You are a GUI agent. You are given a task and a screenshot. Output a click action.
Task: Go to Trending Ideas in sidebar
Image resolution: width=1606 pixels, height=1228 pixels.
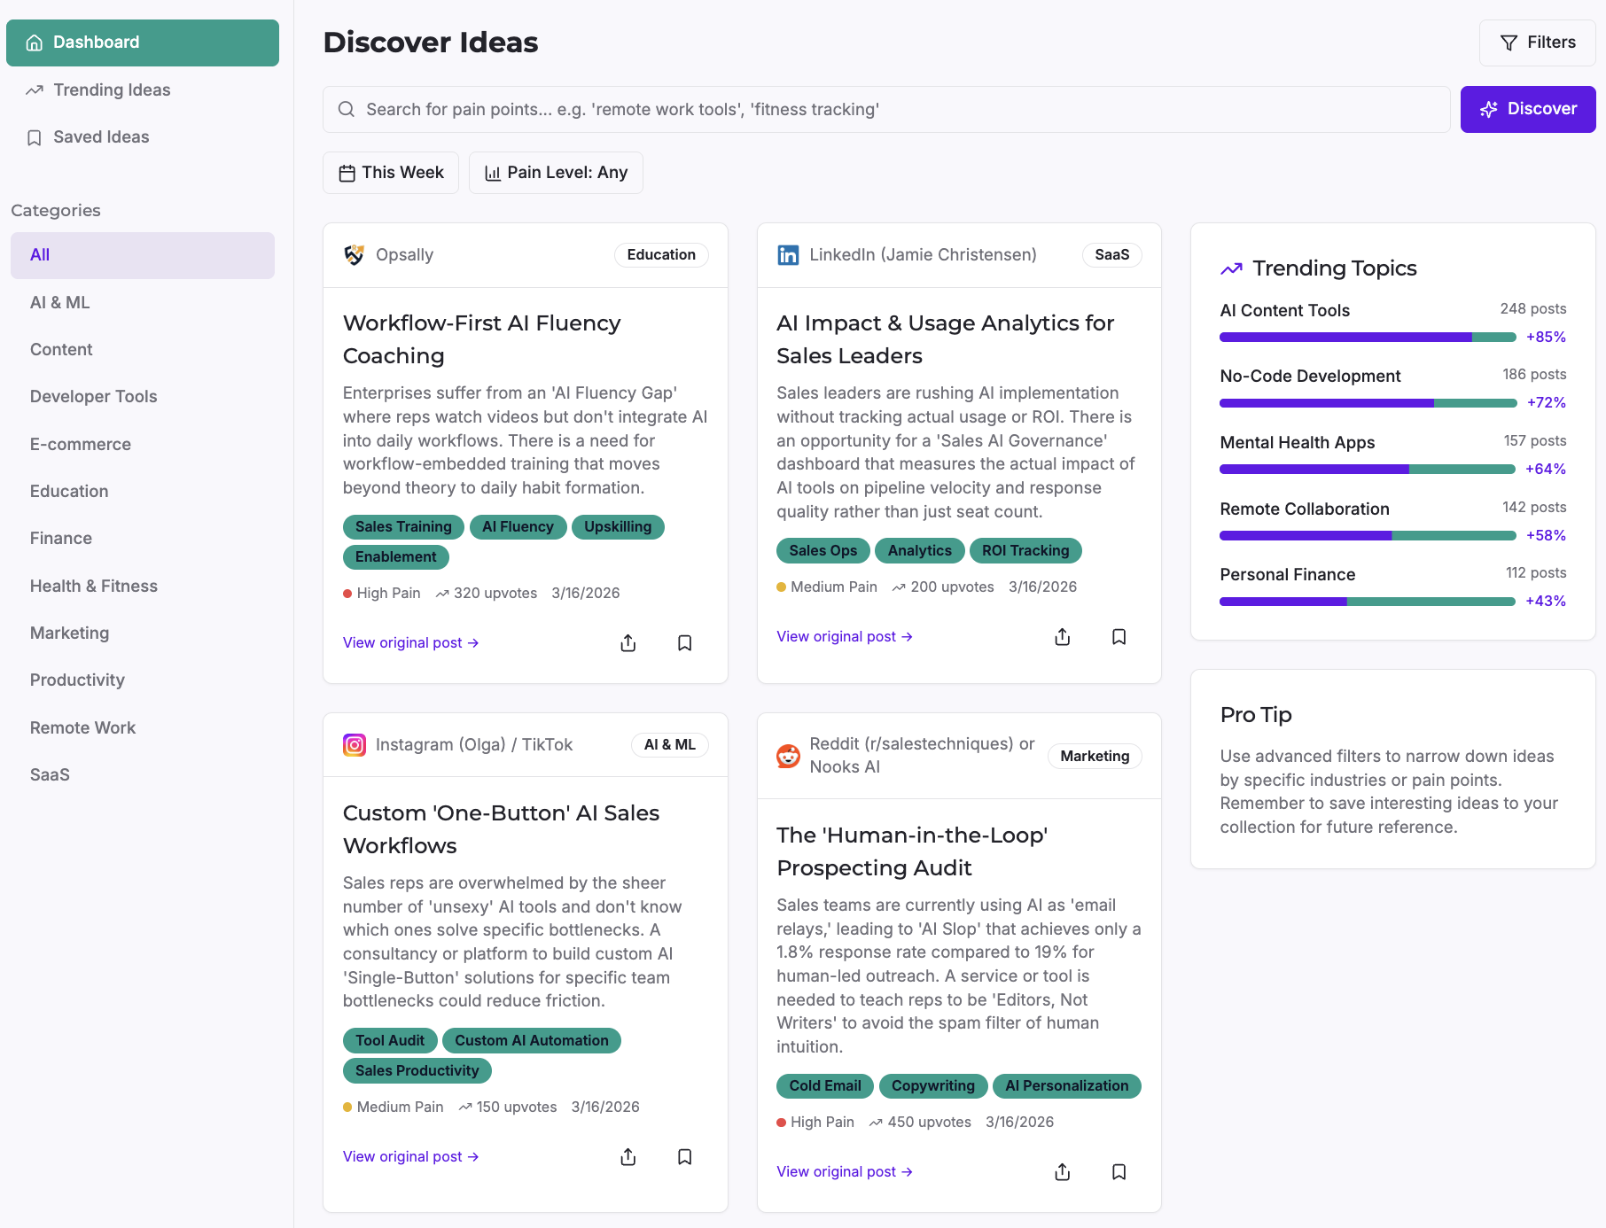click(112, 90)
